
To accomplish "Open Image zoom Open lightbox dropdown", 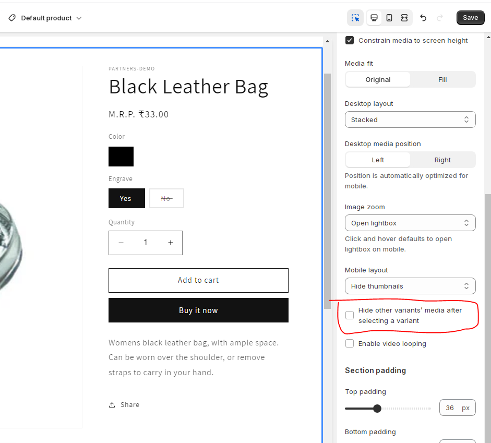I will click(410, 223).
